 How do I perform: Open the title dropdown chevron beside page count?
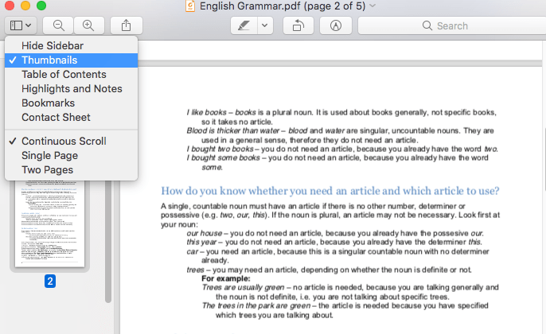point(373,6)
